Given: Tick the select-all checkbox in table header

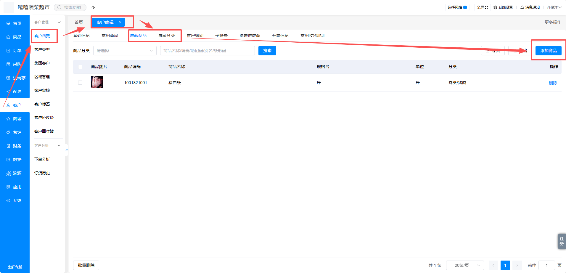Looking at the screenshot, I should tap(80, 67).
